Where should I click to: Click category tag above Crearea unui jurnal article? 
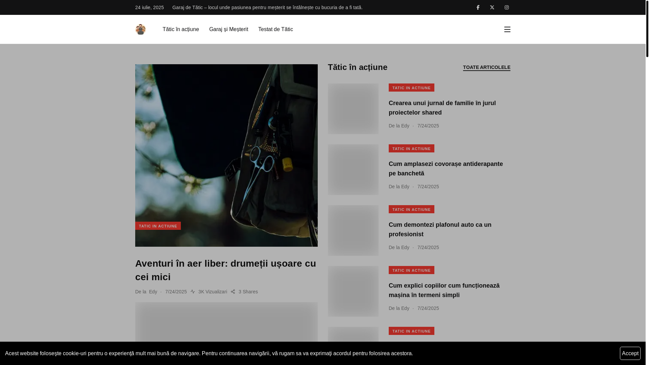click(x=411, y=88)
